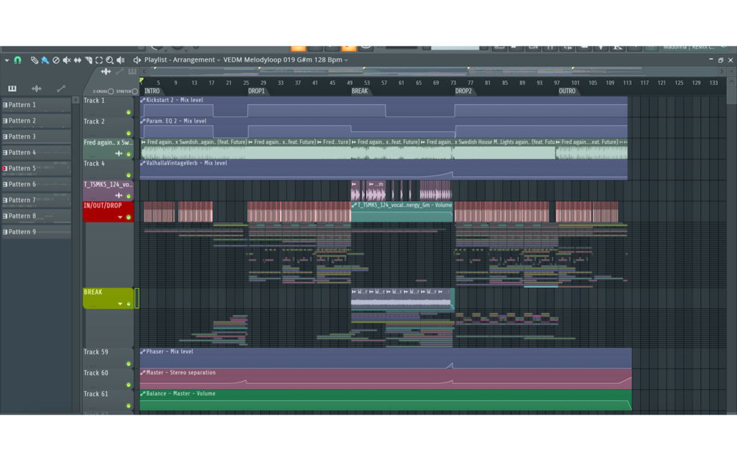Mute IN/OUT/DROP group via green light
This screenshot has height=461, width=737.
(x=128, y=217)
